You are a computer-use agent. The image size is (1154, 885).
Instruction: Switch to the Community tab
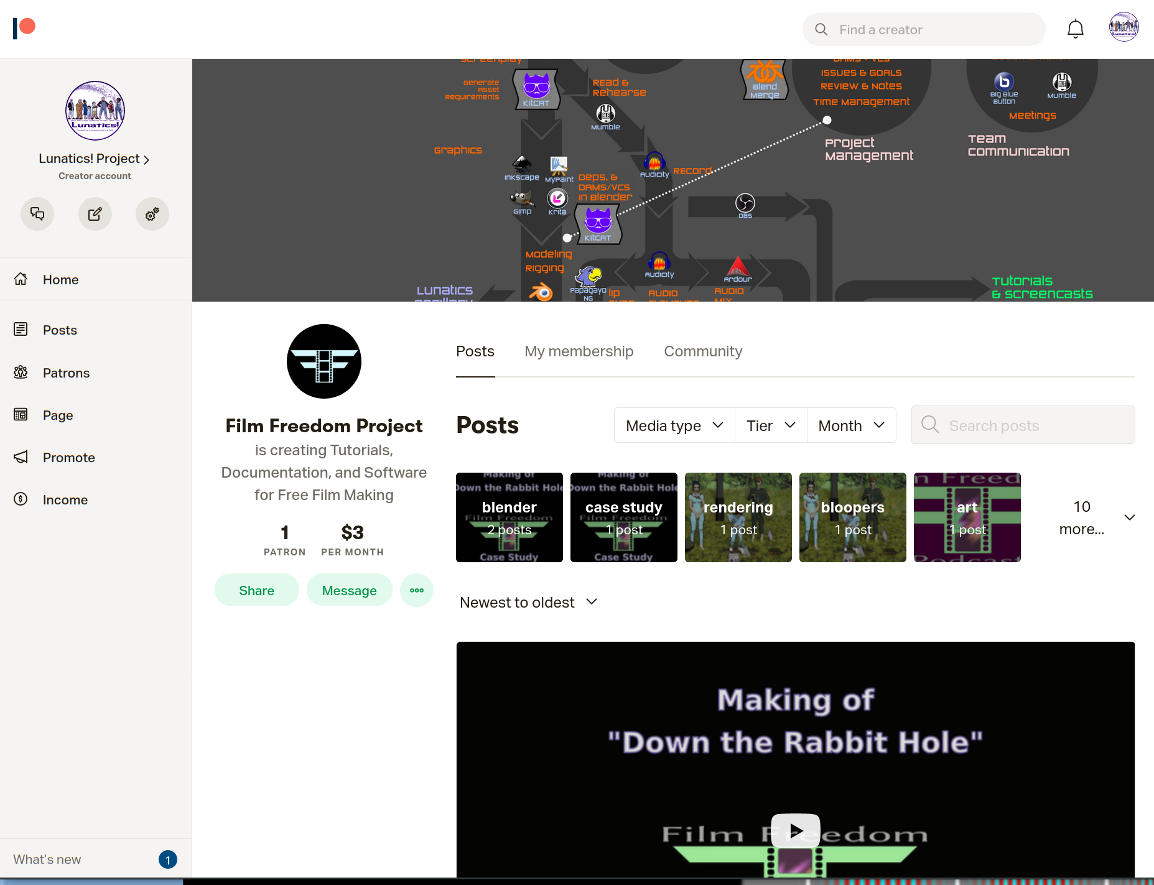point(703,351)
